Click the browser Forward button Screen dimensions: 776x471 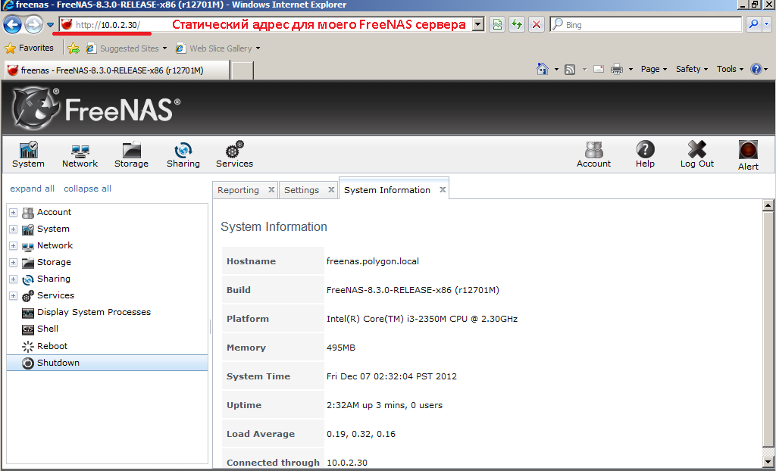point(33,24)
